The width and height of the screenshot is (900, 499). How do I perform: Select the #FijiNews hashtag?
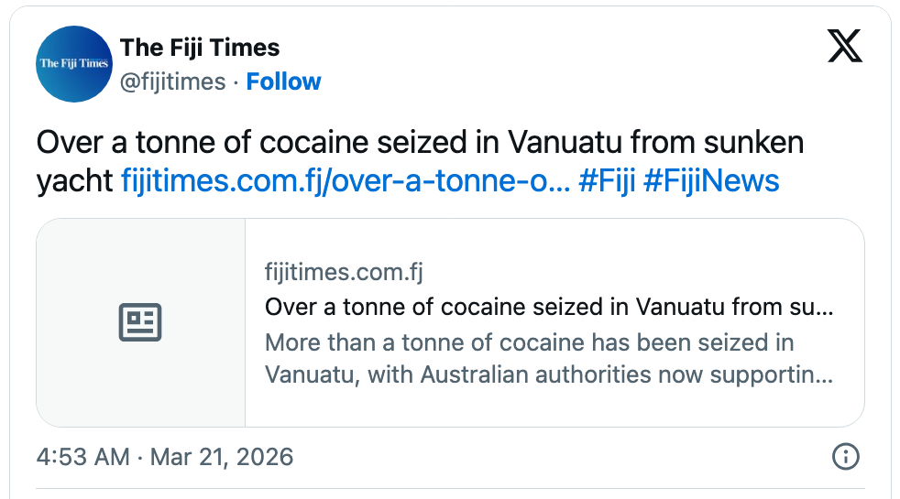coord(711,180)
